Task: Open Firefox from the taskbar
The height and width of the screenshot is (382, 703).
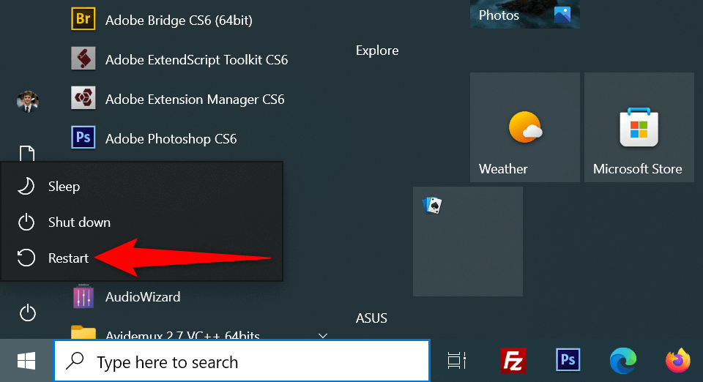Action: click(x=677, y=360)
